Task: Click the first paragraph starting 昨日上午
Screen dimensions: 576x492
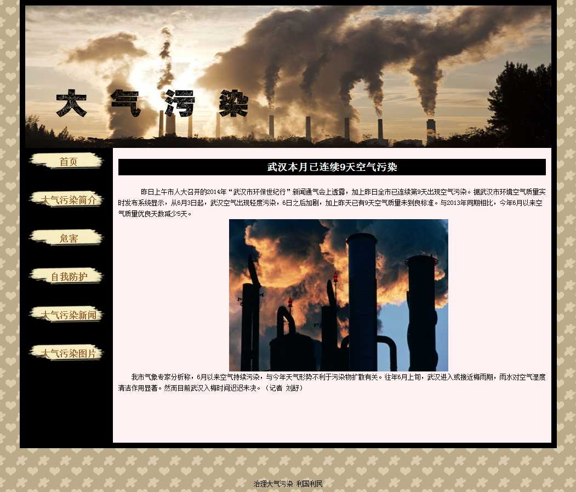Action: coord(332,203)
